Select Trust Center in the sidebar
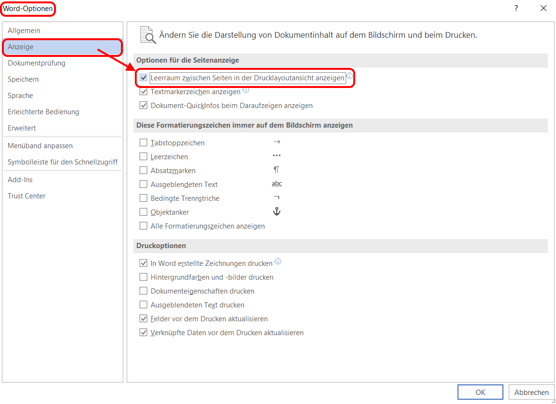 click(26, 196)
